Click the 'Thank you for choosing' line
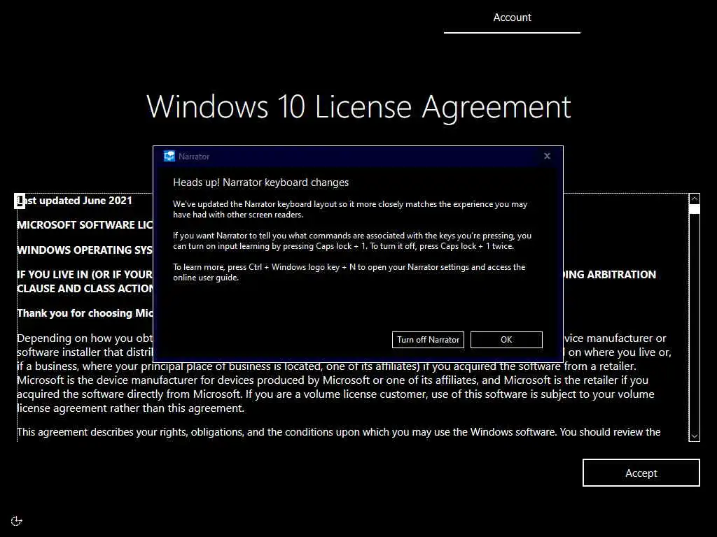This screenshot has height=537, width=717. (x=85, y=313)
